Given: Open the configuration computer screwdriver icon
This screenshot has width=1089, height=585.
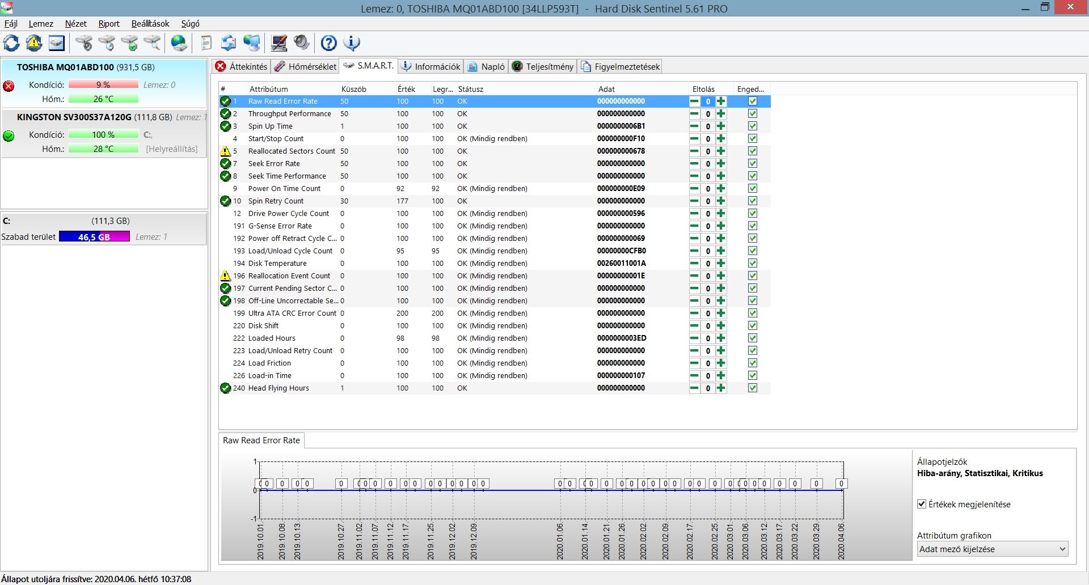Looking at the screenshot, I should 279,43.
